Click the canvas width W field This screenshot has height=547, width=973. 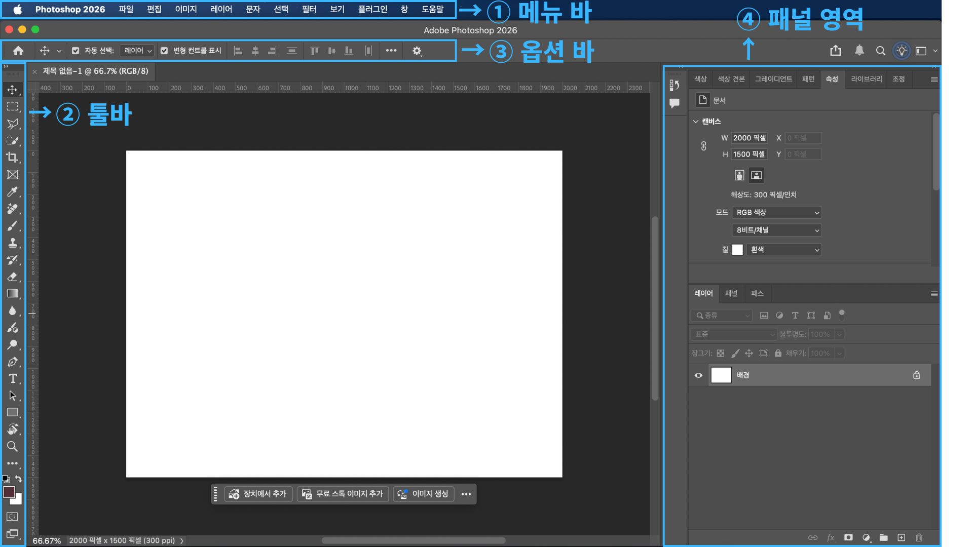point(750,138)
